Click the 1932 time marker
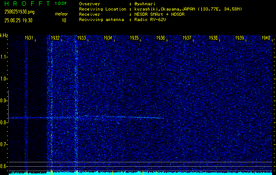Image resolution: width=276 pixels, height=175 pixels. point(55,38)
